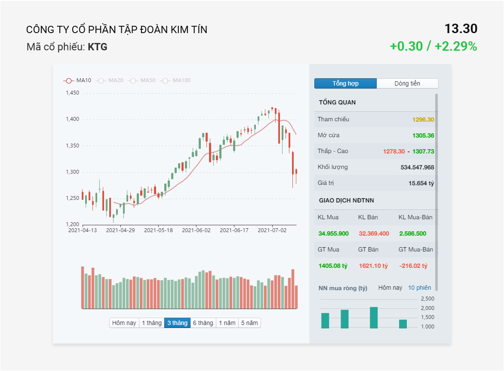Click the Khối lượng value 534.547.968
The image size is (504, 371).
pos(417,167)
